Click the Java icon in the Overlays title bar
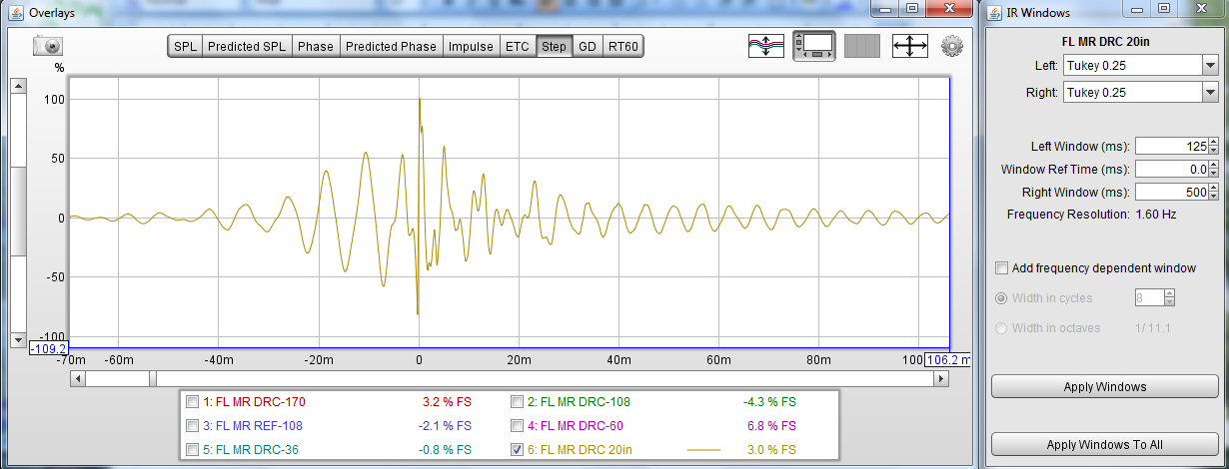The image size is (1229, 469). (x=14, y=13)
